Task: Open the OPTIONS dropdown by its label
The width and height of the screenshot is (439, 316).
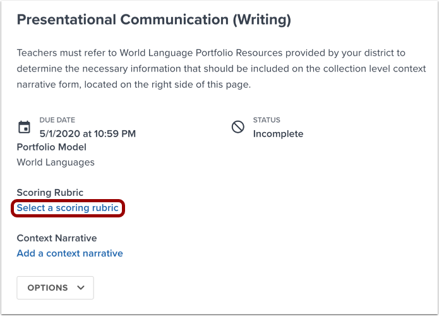Action: tap(47, 288)
